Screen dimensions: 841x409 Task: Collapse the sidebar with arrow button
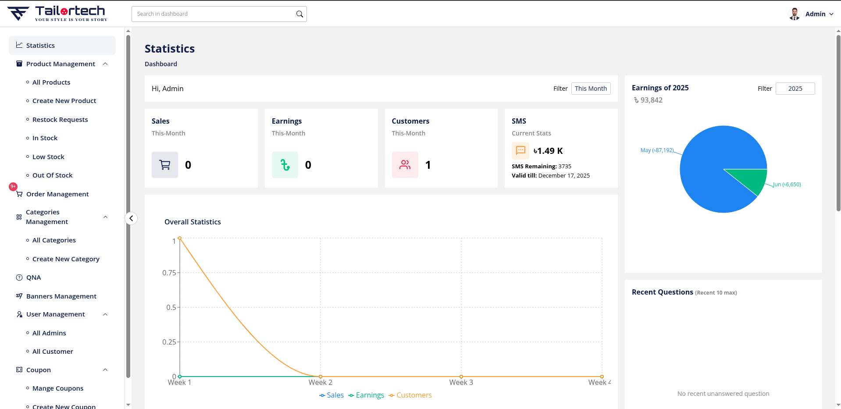(x=131, y=218)
